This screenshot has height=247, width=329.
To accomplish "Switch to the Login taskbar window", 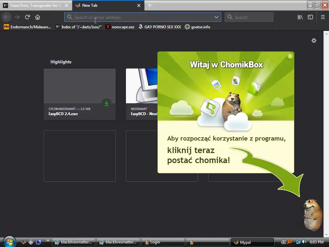I will point(163,242).
